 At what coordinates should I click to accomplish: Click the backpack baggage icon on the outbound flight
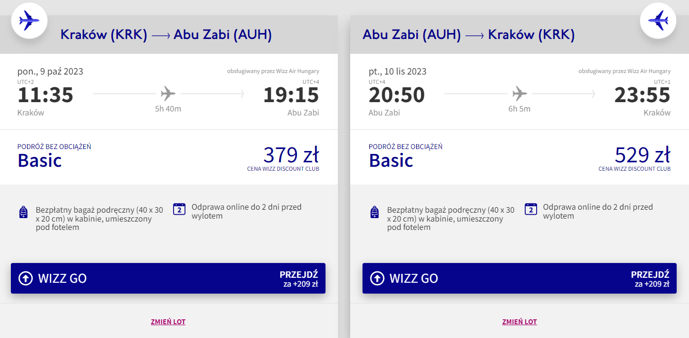(23, 213)
